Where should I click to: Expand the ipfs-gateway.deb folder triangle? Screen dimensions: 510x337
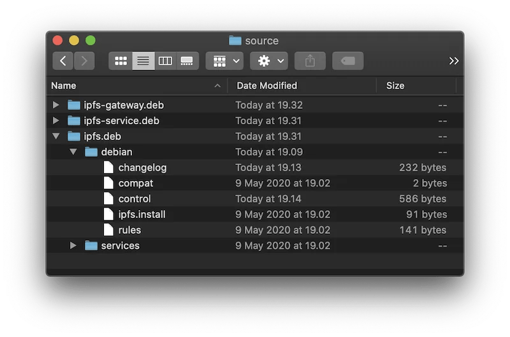coord(56,105)
